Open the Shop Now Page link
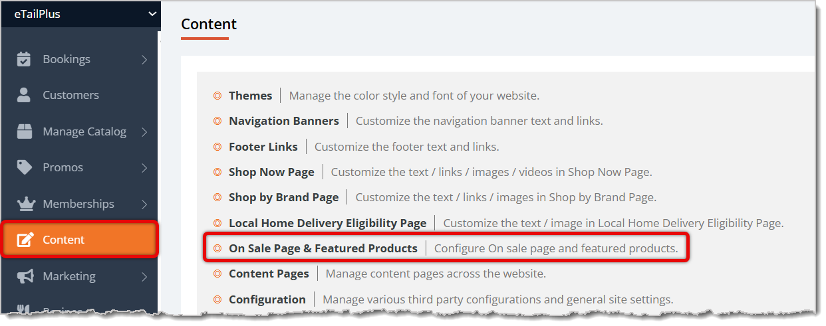This screenshot has height=326, width=826. 271,172
